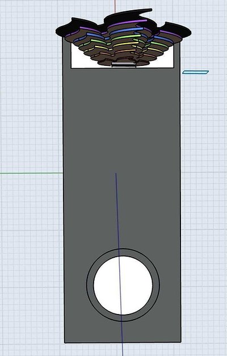This screenshot has height=356, width=227.
Task: Select the orange edge on the center stack
Action: point(125,51)
